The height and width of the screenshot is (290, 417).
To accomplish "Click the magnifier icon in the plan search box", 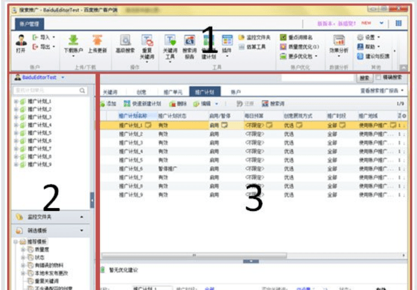I will click(x=83, y=90).
